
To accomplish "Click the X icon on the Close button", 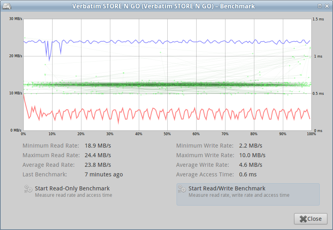I will click(x=303, y=219).
